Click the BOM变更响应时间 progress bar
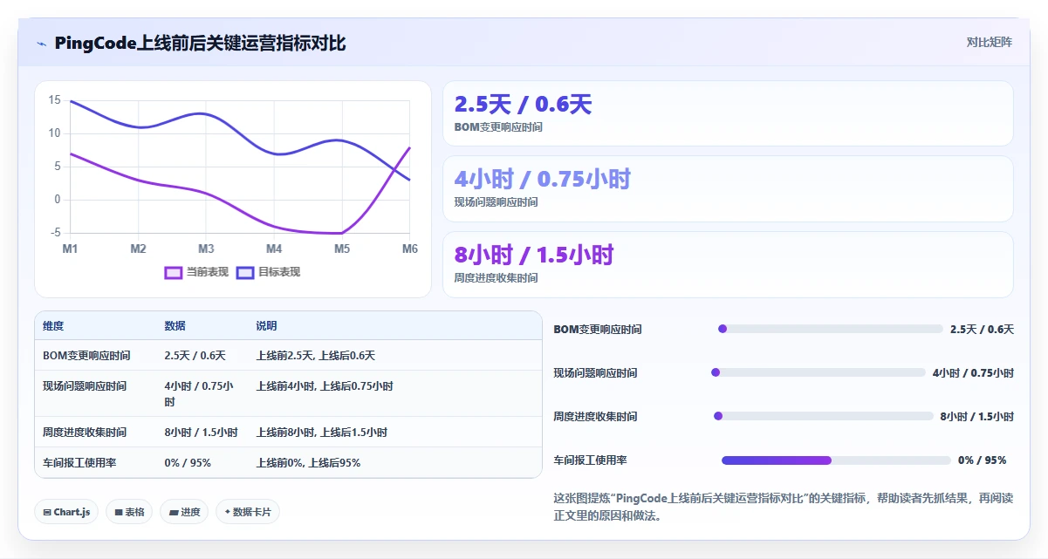 point(830,329)
